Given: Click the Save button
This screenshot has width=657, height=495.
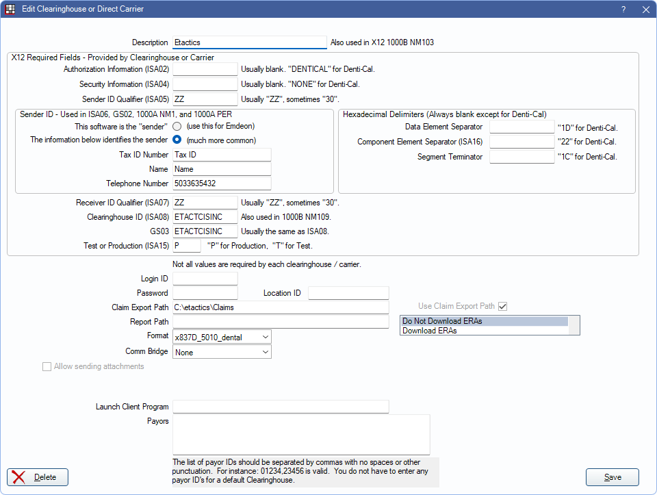Looking at the screenshot, I should [x=612, y=477].
